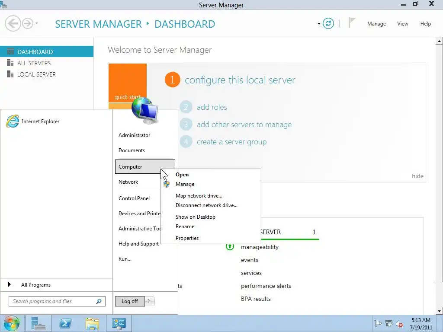
Task: Click the user account picture in Start menu
Action: click(145, 111)
